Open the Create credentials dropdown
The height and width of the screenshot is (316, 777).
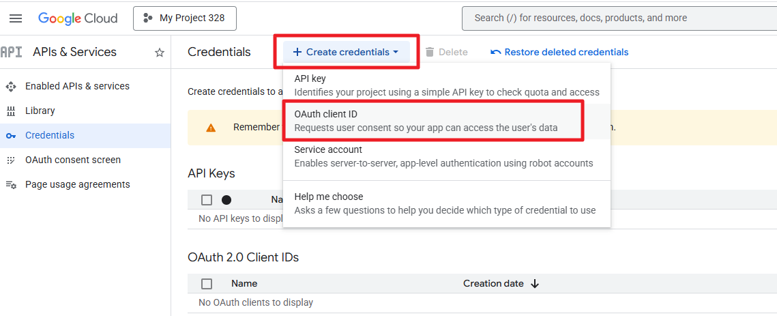point(346,52)
